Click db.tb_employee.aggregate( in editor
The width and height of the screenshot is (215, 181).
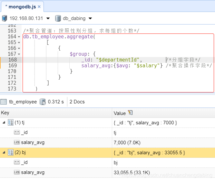click(x=59, y=37)
